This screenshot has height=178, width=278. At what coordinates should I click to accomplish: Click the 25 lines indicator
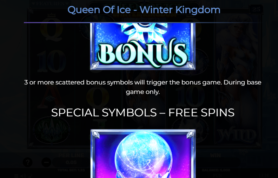click(256, 9)
